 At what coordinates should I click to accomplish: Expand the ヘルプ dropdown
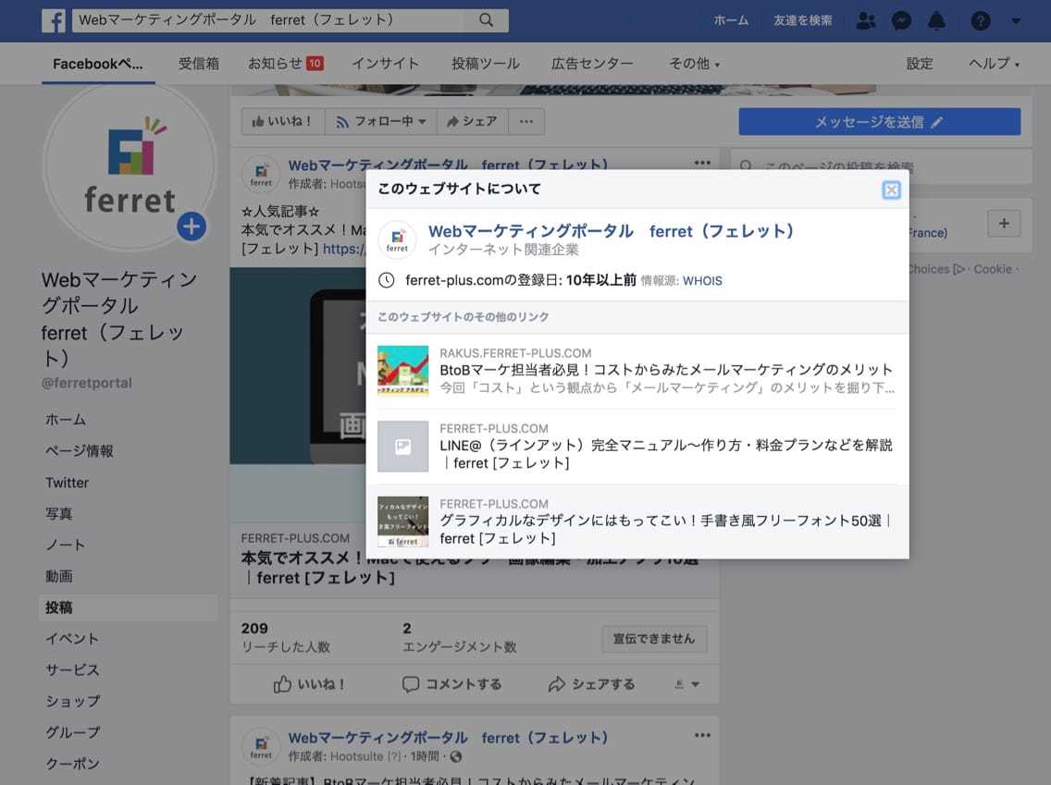994,64
